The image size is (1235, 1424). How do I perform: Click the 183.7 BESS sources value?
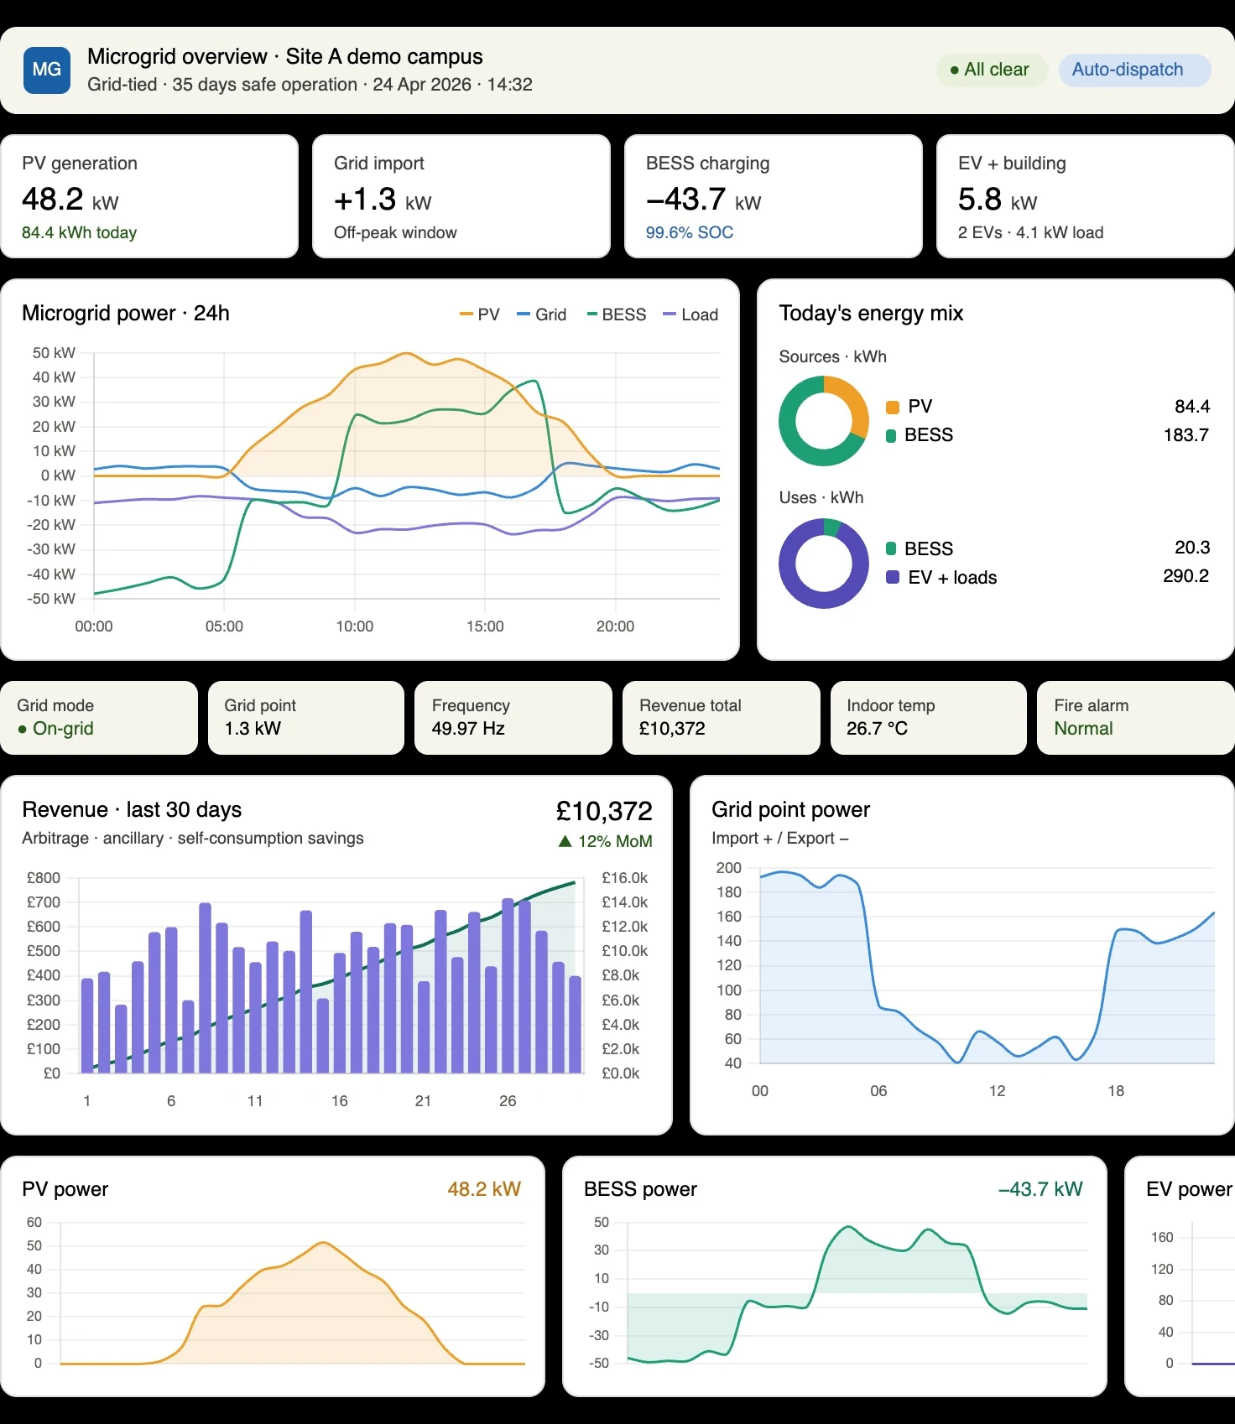coord(1186,435)
